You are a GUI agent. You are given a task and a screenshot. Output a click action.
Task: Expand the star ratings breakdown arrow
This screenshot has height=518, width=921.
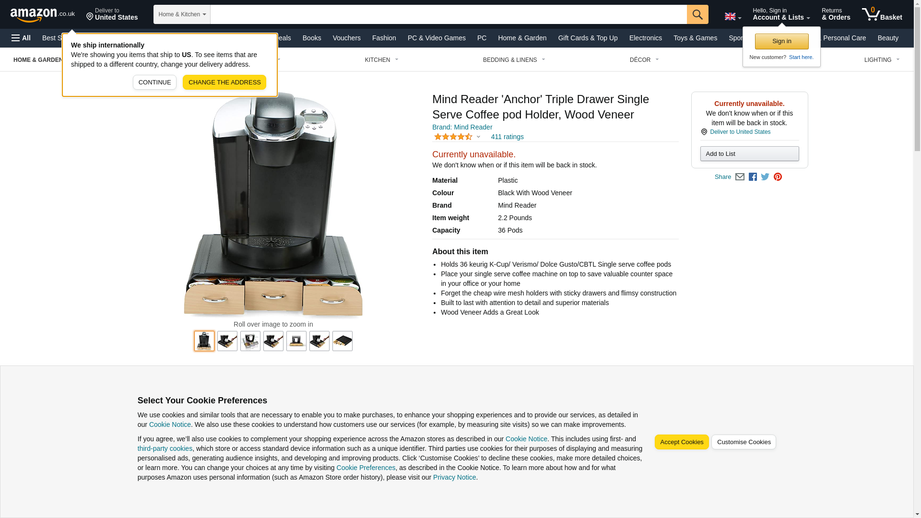(478, 137)
